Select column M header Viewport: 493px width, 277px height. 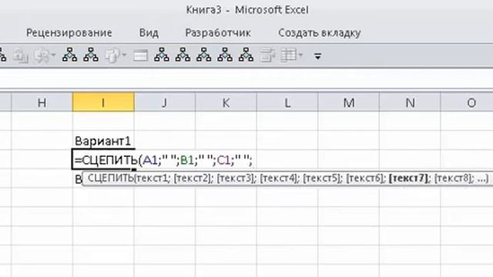348,102
